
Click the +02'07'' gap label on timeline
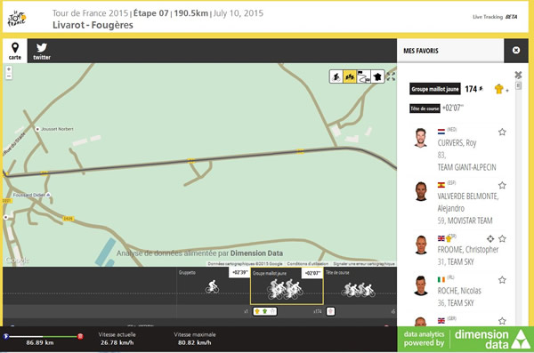pyautogui.click(x=312, y=273)
